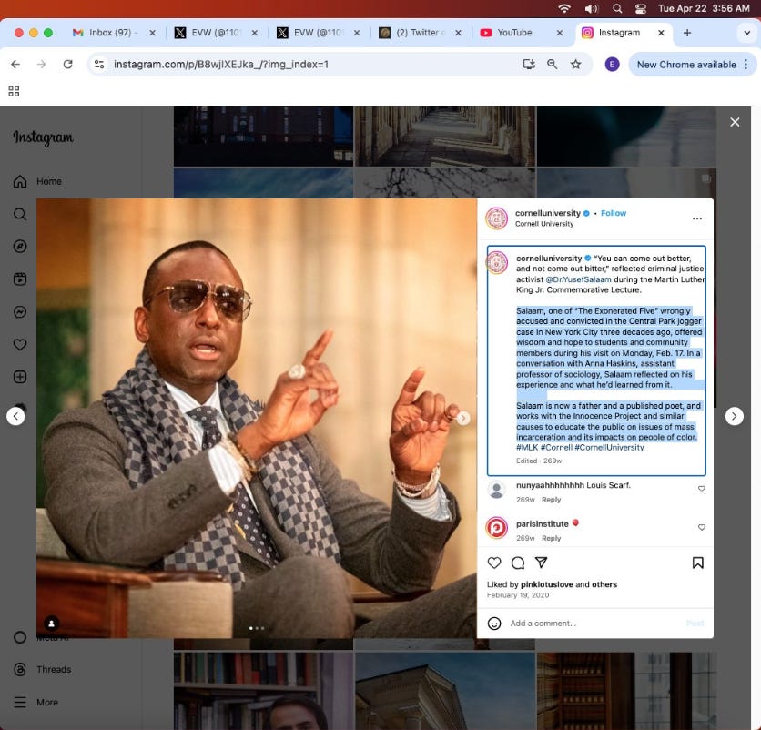Viewport: 761px width, 730px height.
Task: Open the Reels icon in the sidebar
Action: pyautogui.click(x=20, y=279)
